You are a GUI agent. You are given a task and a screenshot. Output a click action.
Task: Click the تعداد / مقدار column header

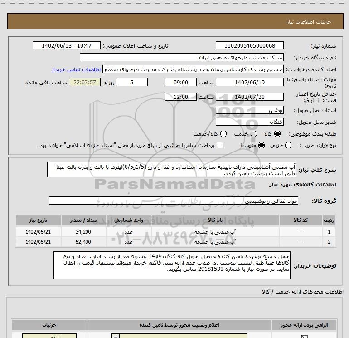[83, 220]
